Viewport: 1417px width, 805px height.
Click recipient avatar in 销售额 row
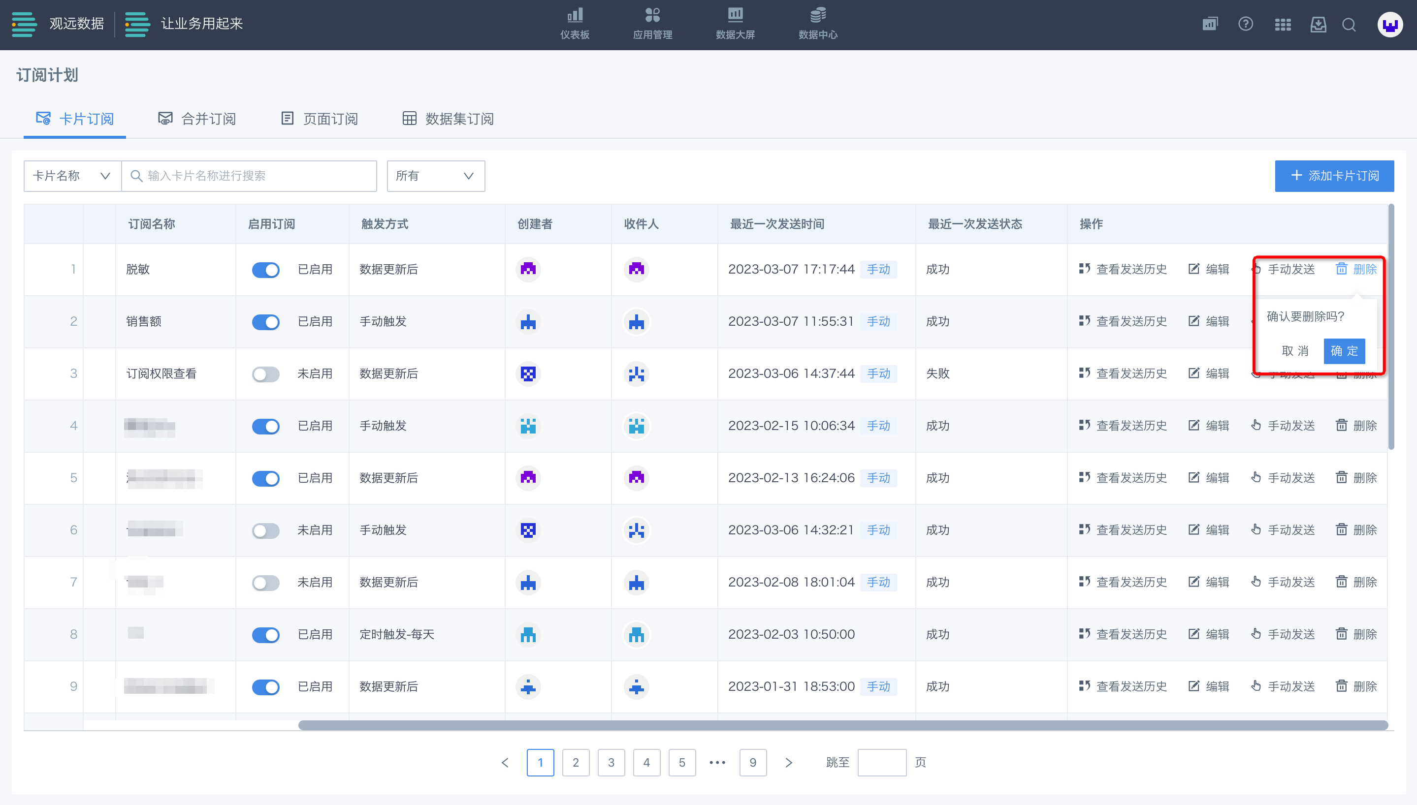tap(636, 322)
